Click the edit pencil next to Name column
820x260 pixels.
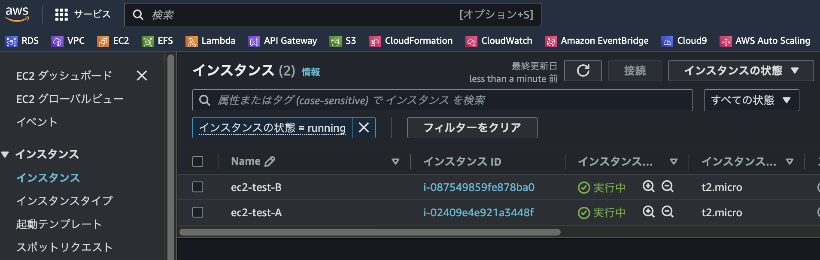point(270,161)
